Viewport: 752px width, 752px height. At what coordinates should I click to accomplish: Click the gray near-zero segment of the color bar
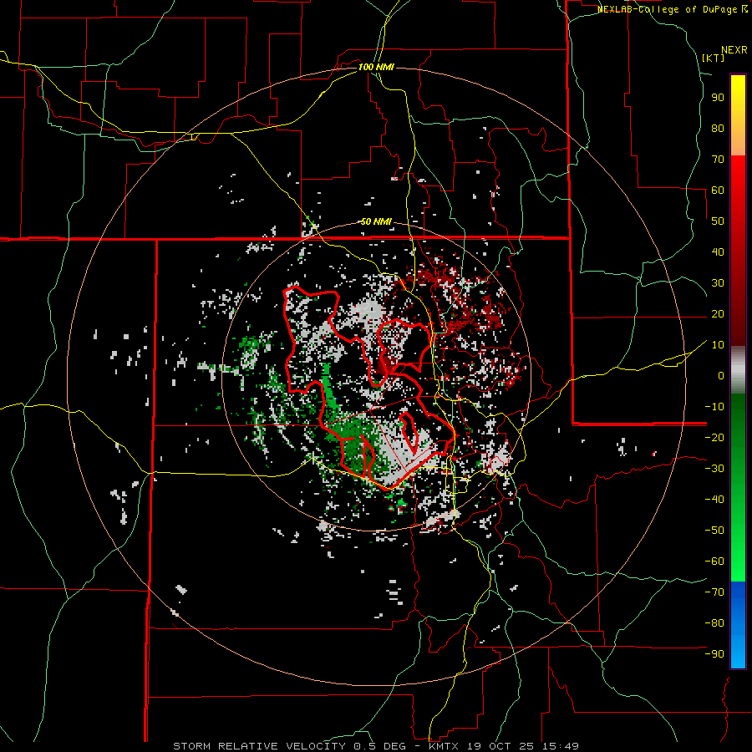pyautogui.click(x=738, y=370)
